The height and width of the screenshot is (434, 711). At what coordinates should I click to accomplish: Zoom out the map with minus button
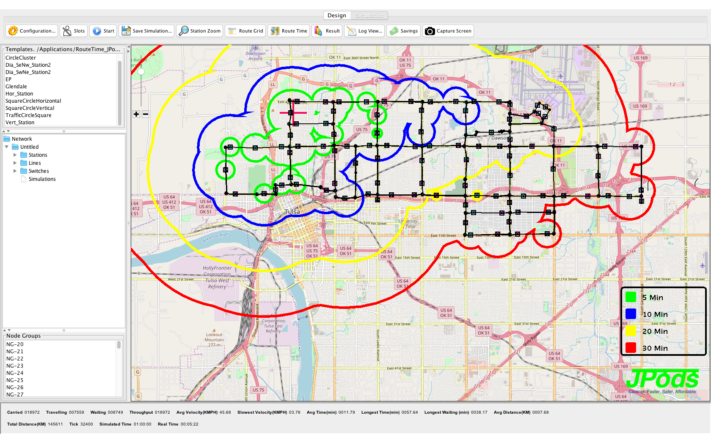145,114
